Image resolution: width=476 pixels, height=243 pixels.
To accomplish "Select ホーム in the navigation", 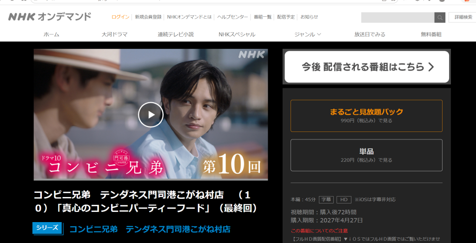I will [x=51, y=34].
